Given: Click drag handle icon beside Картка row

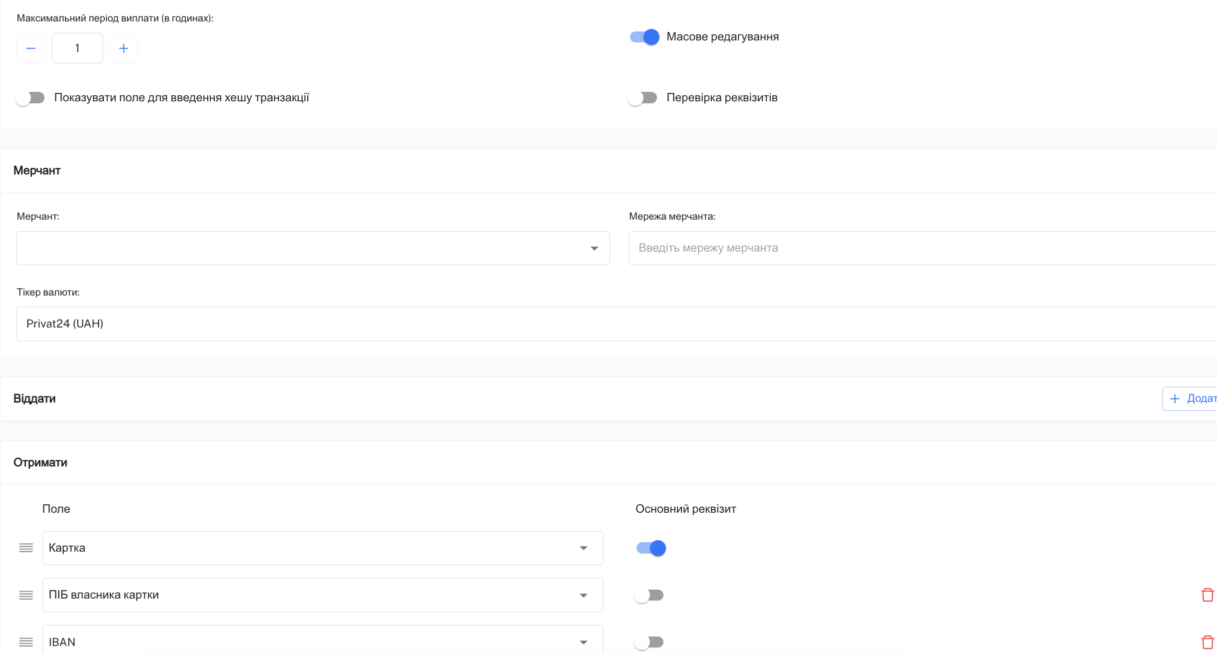Looking at the screenshot, I should click(x=26, y=548).
